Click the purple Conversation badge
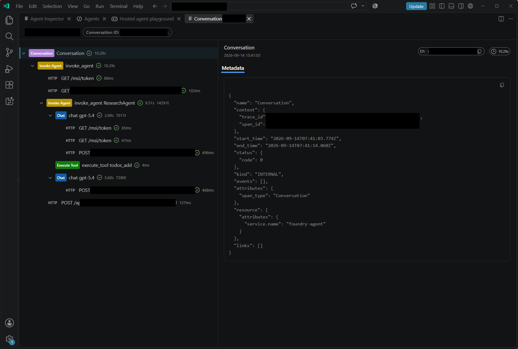Viewport: 518px width, 349px height. (x=42, y=53)
